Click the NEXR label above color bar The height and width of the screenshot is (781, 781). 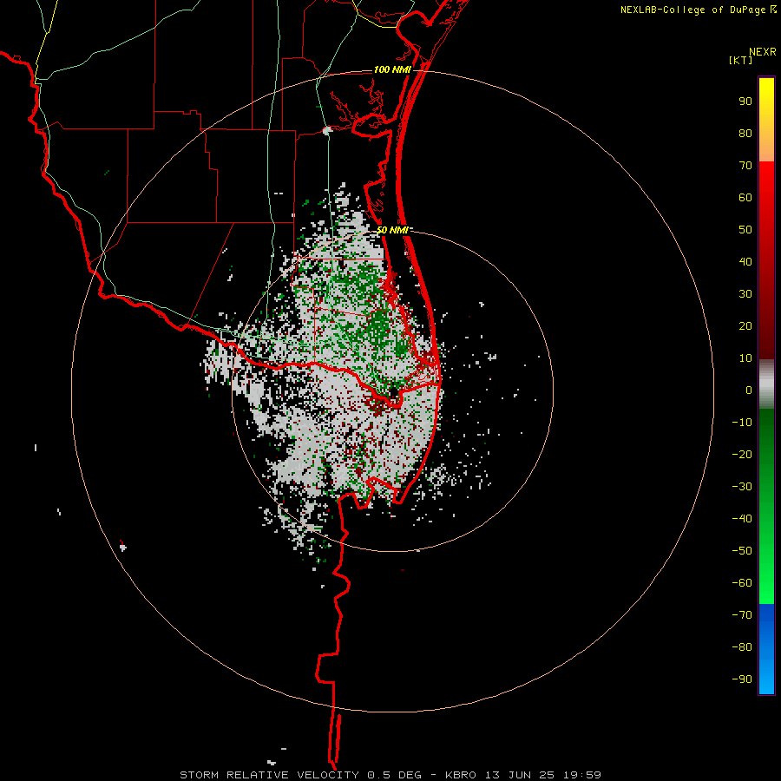pyautogui.click(x=763, y=52)
